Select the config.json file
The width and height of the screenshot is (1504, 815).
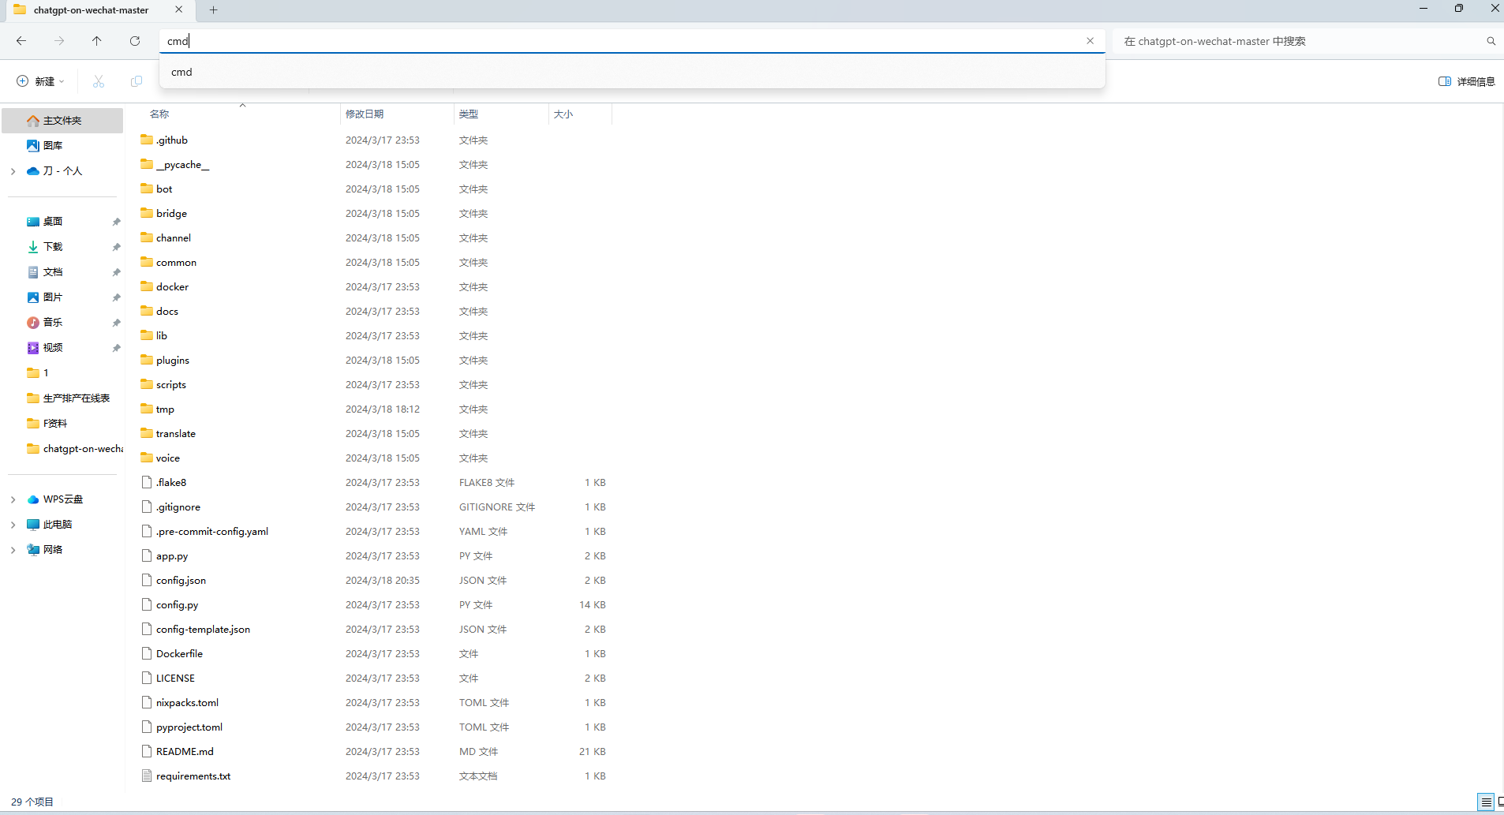(x=181, y=581)
